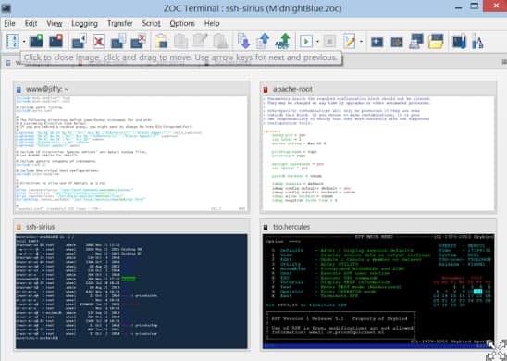Expand dropdown arrow next to play script icon
Viewport: 507px width, 361px height.
[317, 42]
